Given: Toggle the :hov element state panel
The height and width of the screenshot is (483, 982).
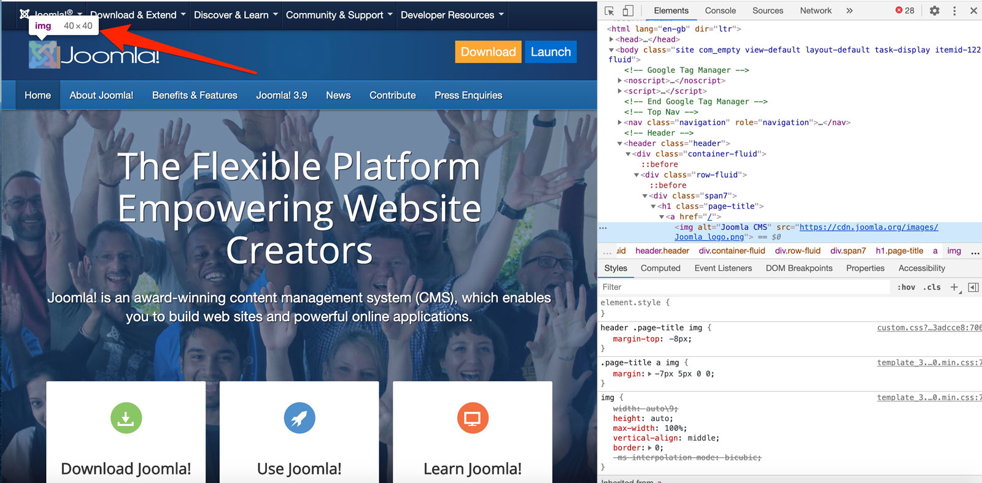Looking at the screenshot, I should 906,287.
